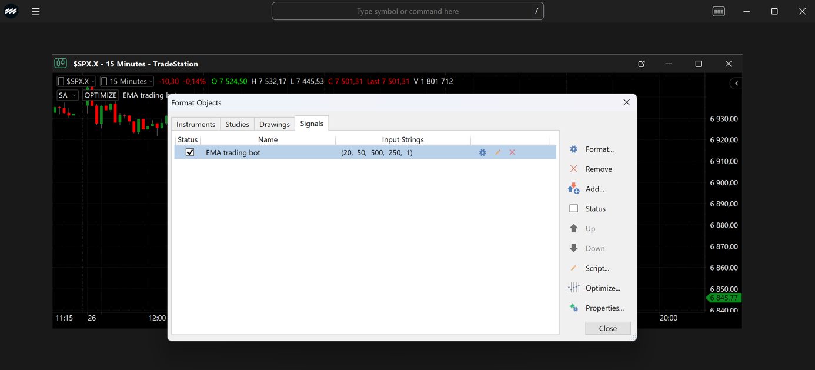This screenshot has width=815, height=370.
Task: Click the Add... button label
Action: point(595,189)
